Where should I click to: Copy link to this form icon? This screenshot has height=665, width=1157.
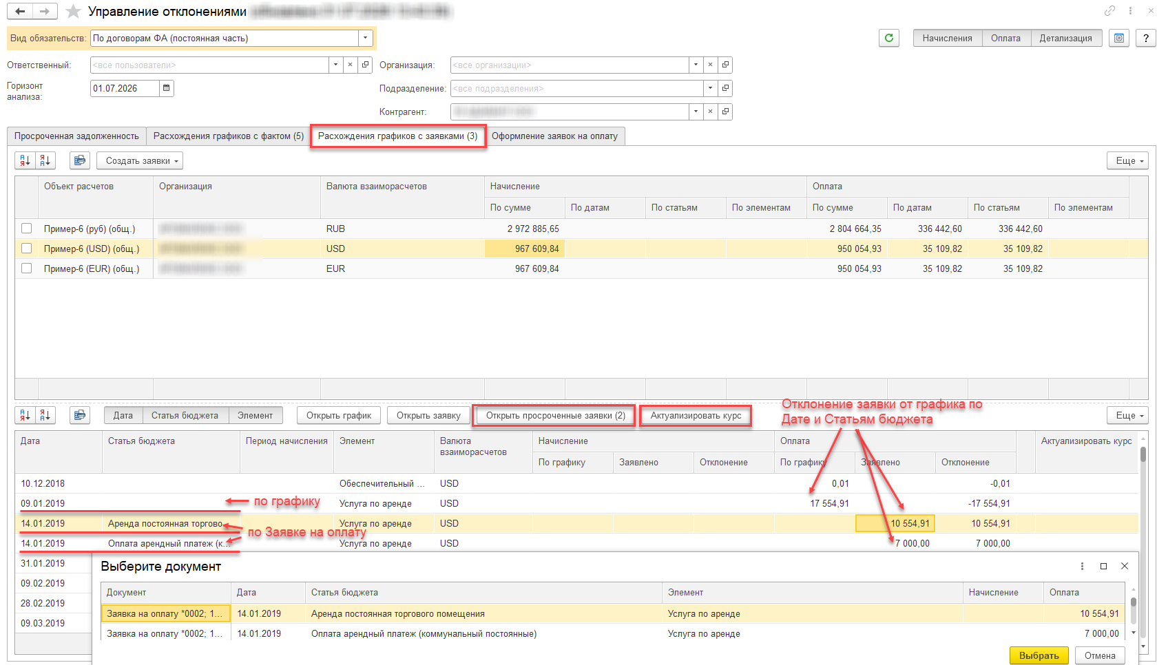coord(1109,10)
